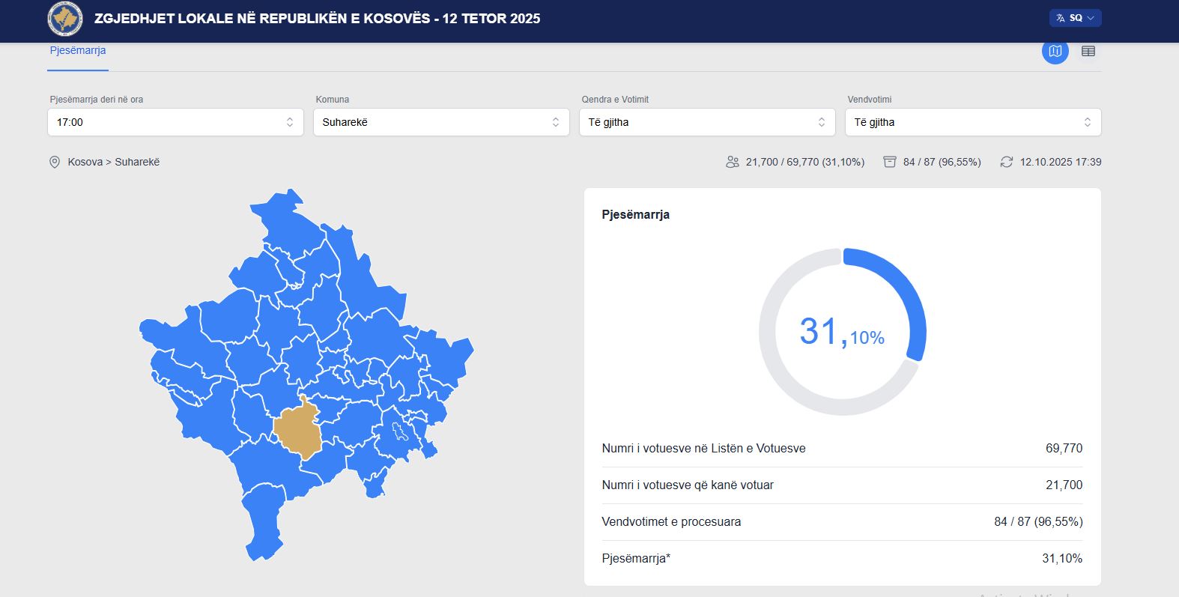Click Kosova in the breadcrumb

coord(85,162)
